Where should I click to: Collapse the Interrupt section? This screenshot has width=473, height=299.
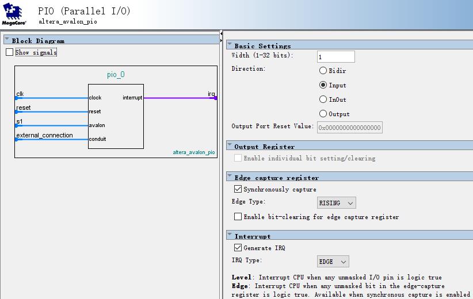[230, 235]
